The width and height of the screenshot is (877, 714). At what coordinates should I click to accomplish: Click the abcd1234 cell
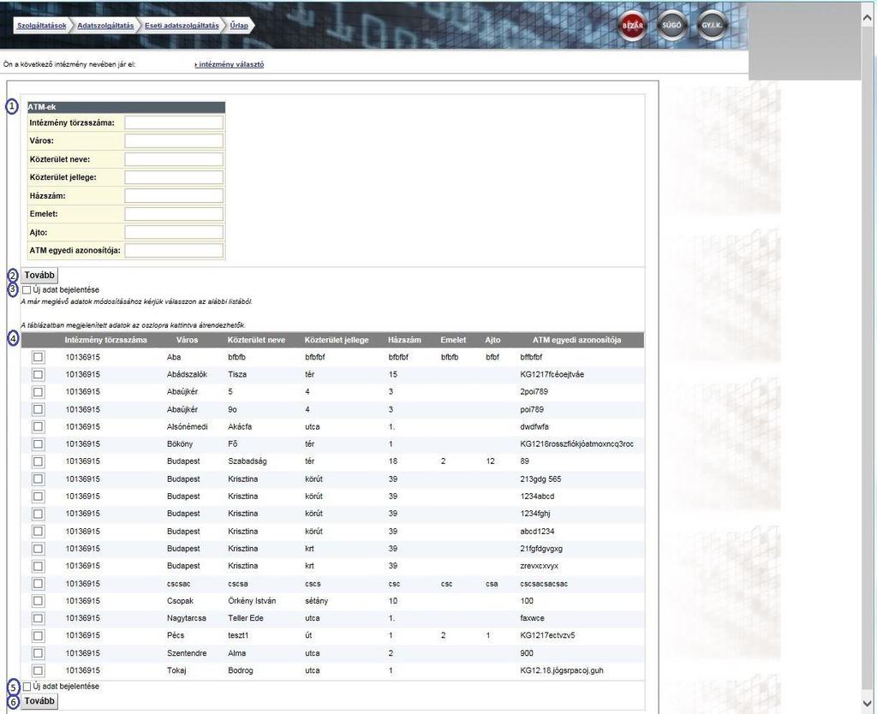tap(537, 531)
